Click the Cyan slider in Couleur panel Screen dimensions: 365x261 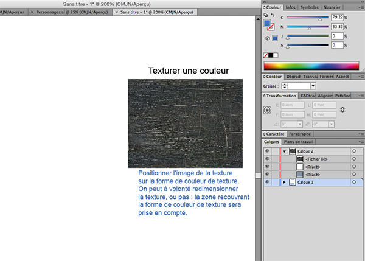pyautogui.click(x=307, y=18)
